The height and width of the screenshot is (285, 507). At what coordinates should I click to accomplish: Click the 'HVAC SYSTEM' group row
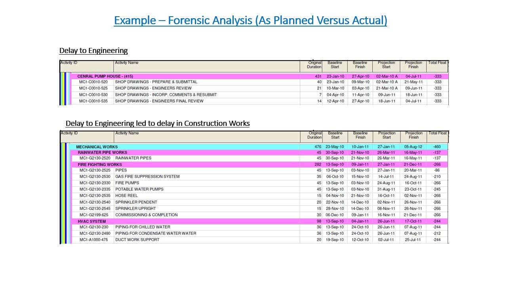point(259,221)
